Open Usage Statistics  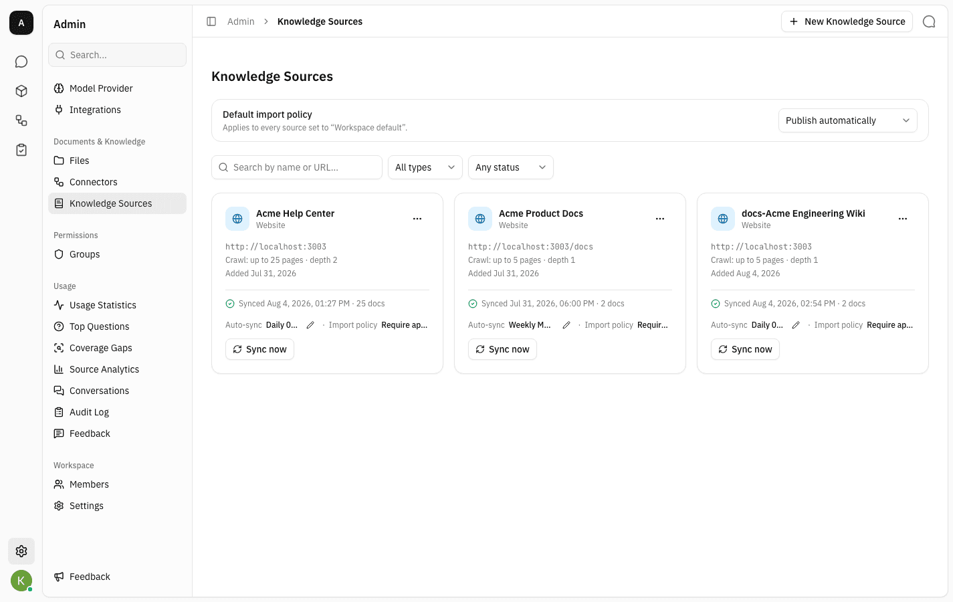coord(117,305)
